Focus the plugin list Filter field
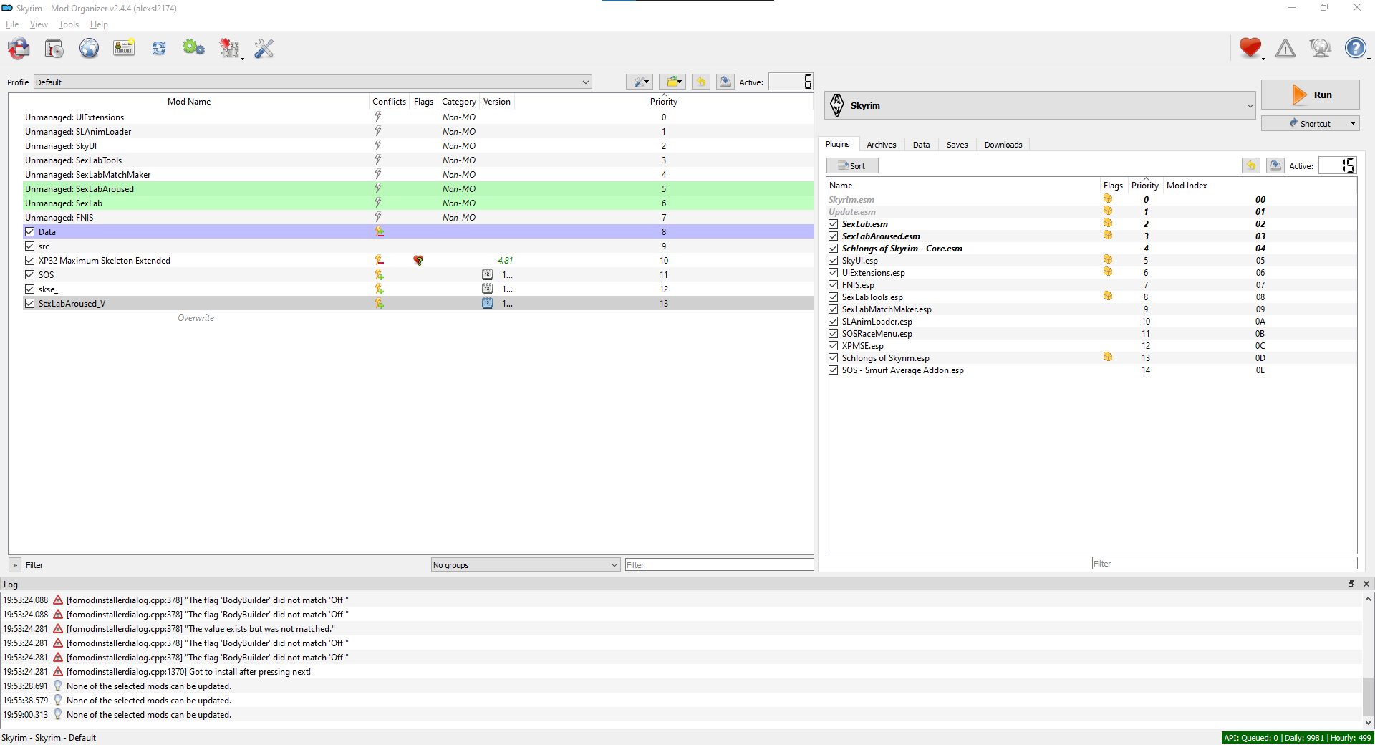1375x745 pixels. 1225,564
